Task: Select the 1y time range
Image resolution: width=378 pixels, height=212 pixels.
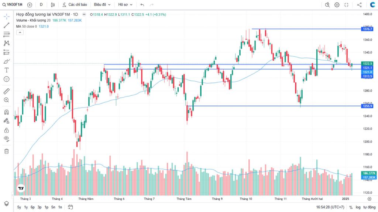Action: coord(26,208)
